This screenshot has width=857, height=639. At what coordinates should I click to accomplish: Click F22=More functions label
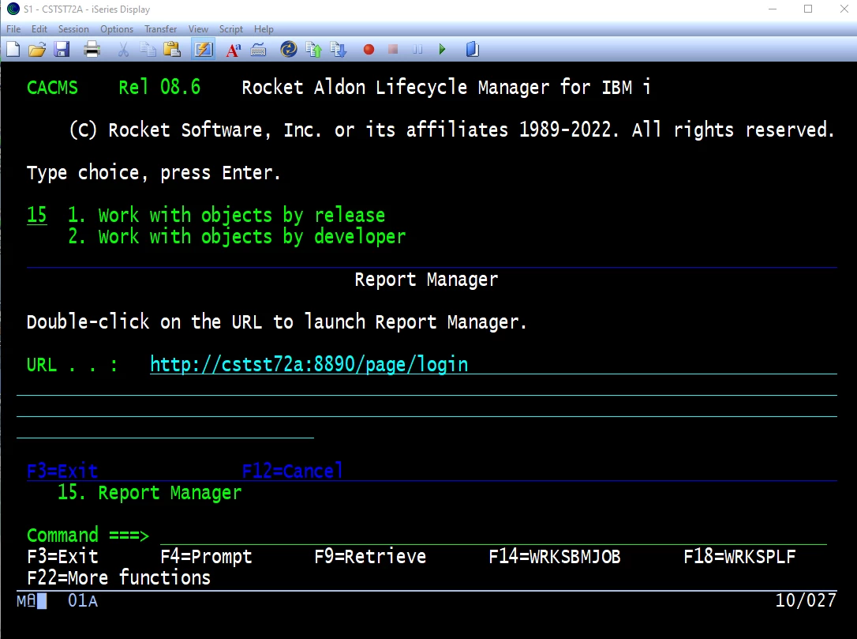coord(118,577)
